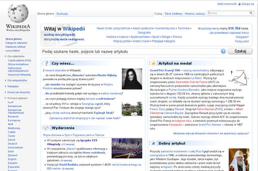Open the Tekst źródłowy tab
This screenshot has height=171, width=258.
pyautogui.click(x=173, y=14)
